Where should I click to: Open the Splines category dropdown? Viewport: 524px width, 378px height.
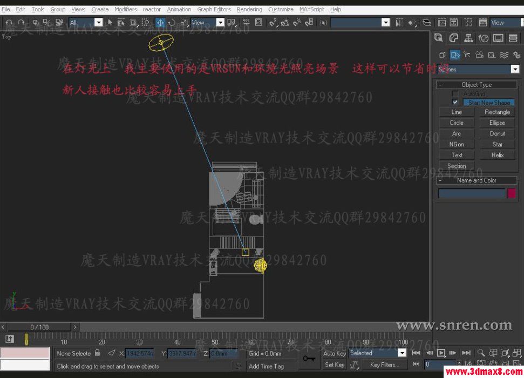point(515,69)
